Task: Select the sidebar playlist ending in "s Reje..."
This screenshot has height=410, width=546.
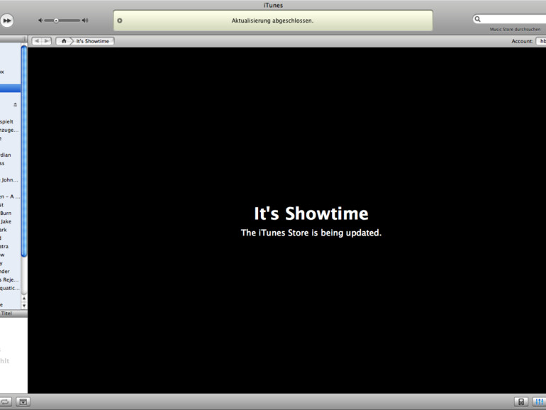Action: [9, 279]
